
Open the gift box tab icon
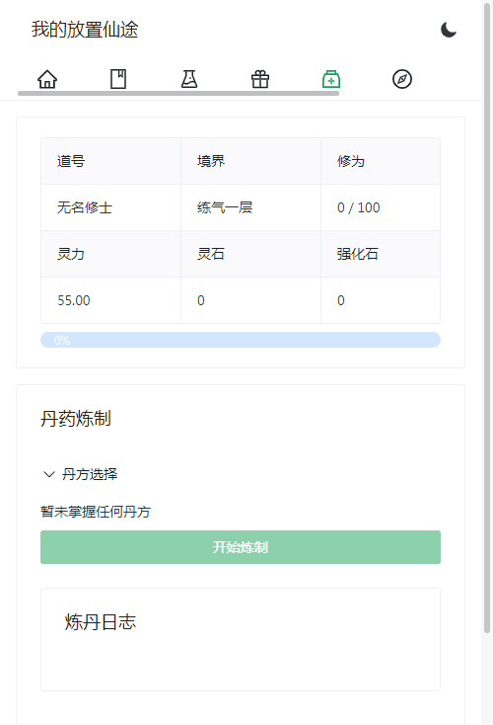pyautogui.click(x=260, y=79)
